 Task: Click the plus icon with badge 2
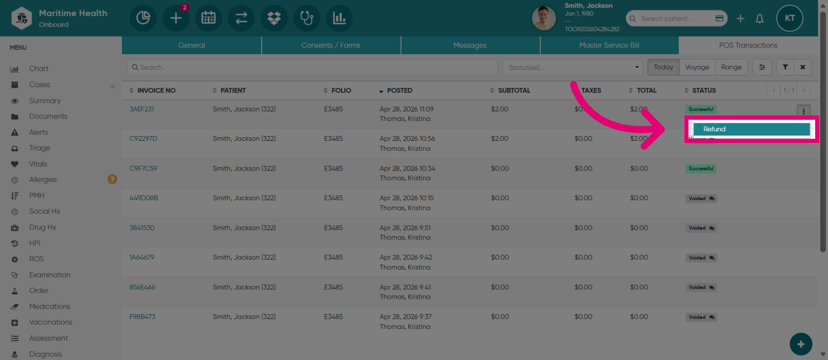(176, 18)
